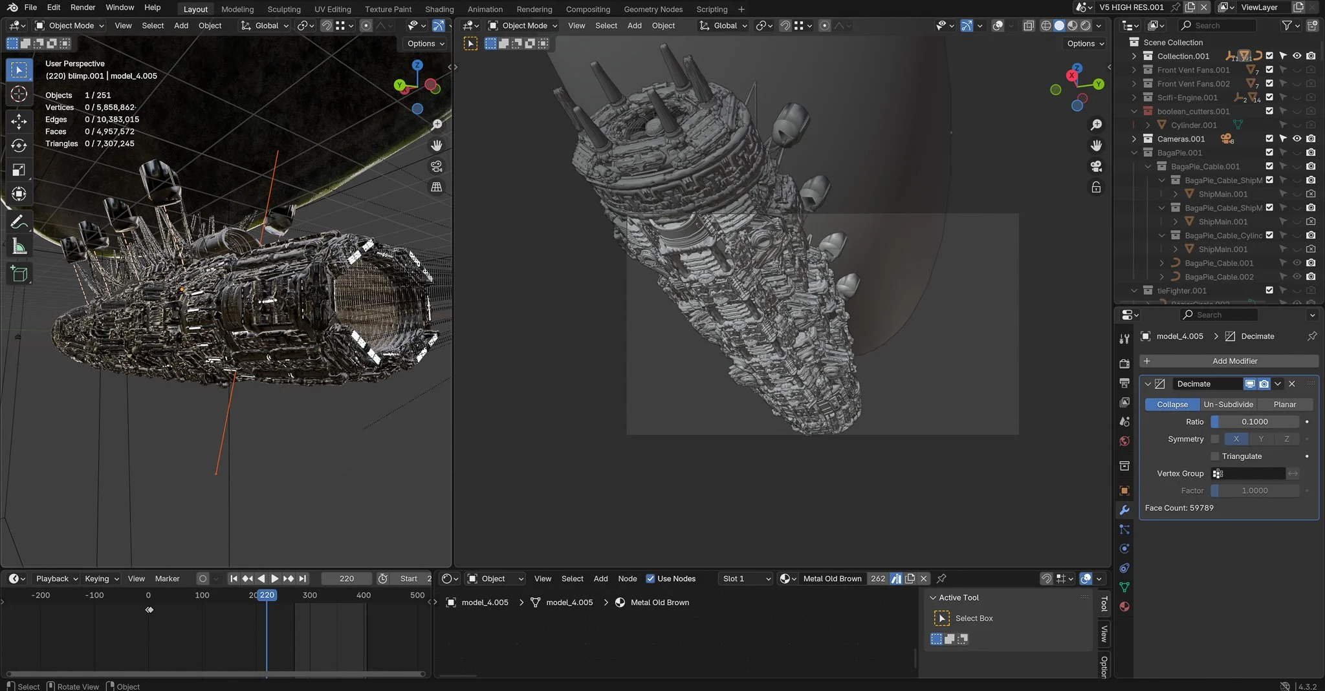
Task: Switch to the Sculpting workspace tab
Action: 284,9
